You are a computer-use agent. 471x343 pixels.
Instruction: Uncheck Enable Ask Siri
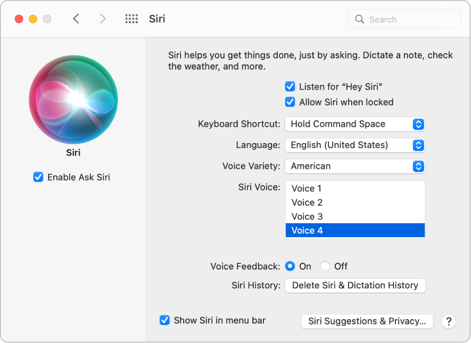pyautogui.click(x=38, y=177)
